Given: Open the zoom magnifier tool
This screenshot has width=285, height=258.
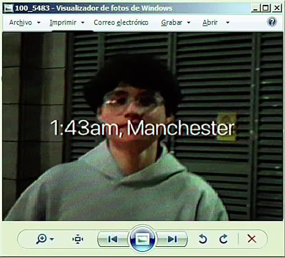Looking at the screenshot, I should pyautogui.click(x=42, y=239).
